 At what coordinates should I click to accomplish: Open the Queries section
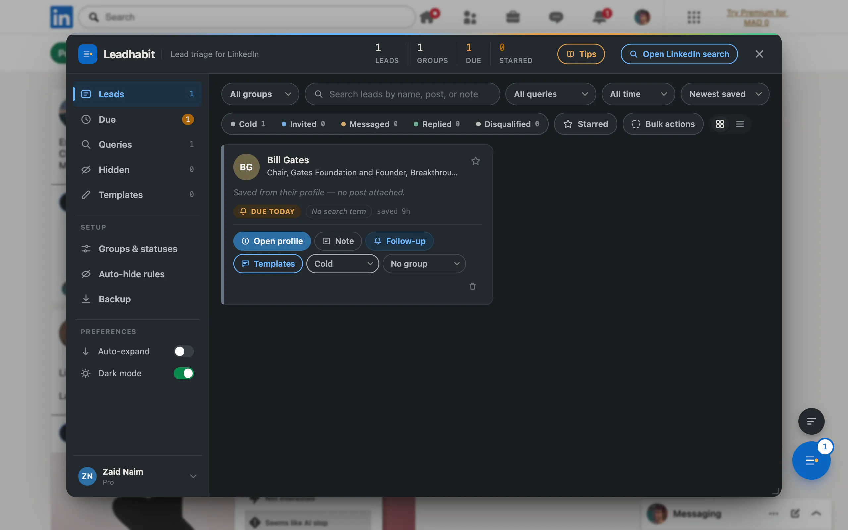point(137,144)
